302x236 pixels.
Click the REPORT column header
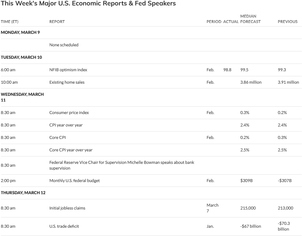pyautogui.click(x=57, y=22)
